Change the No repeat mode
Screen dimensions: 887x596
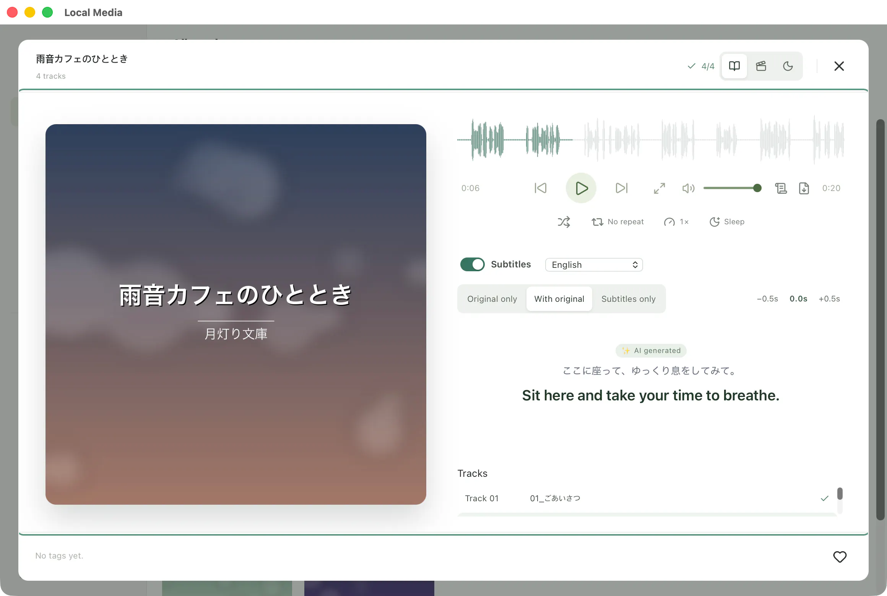click(617, 222)
